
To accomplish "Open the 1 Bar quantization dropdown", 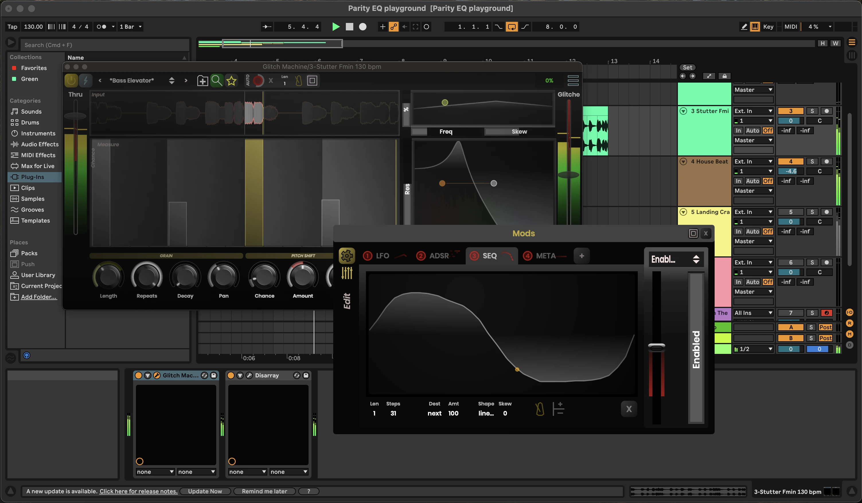I will (x=130, y=27).
